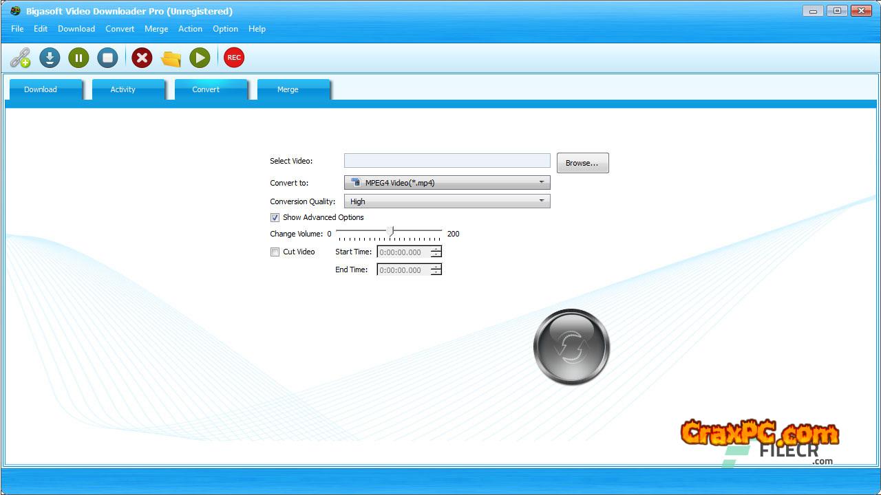Open the Help menu
The width and height of the screenshot is (881, 495).
(x=257, y=29)
